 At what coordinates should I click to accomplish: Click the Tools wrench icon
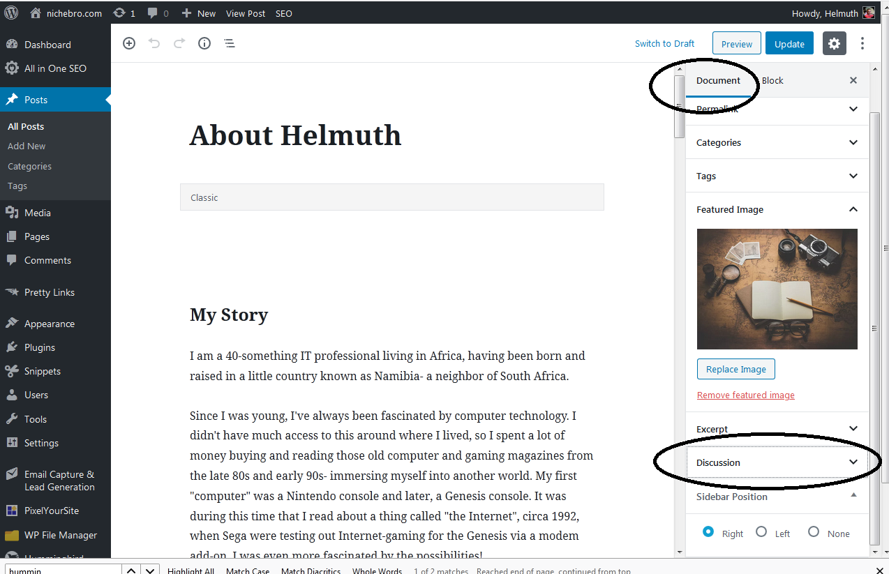[12, 419]
